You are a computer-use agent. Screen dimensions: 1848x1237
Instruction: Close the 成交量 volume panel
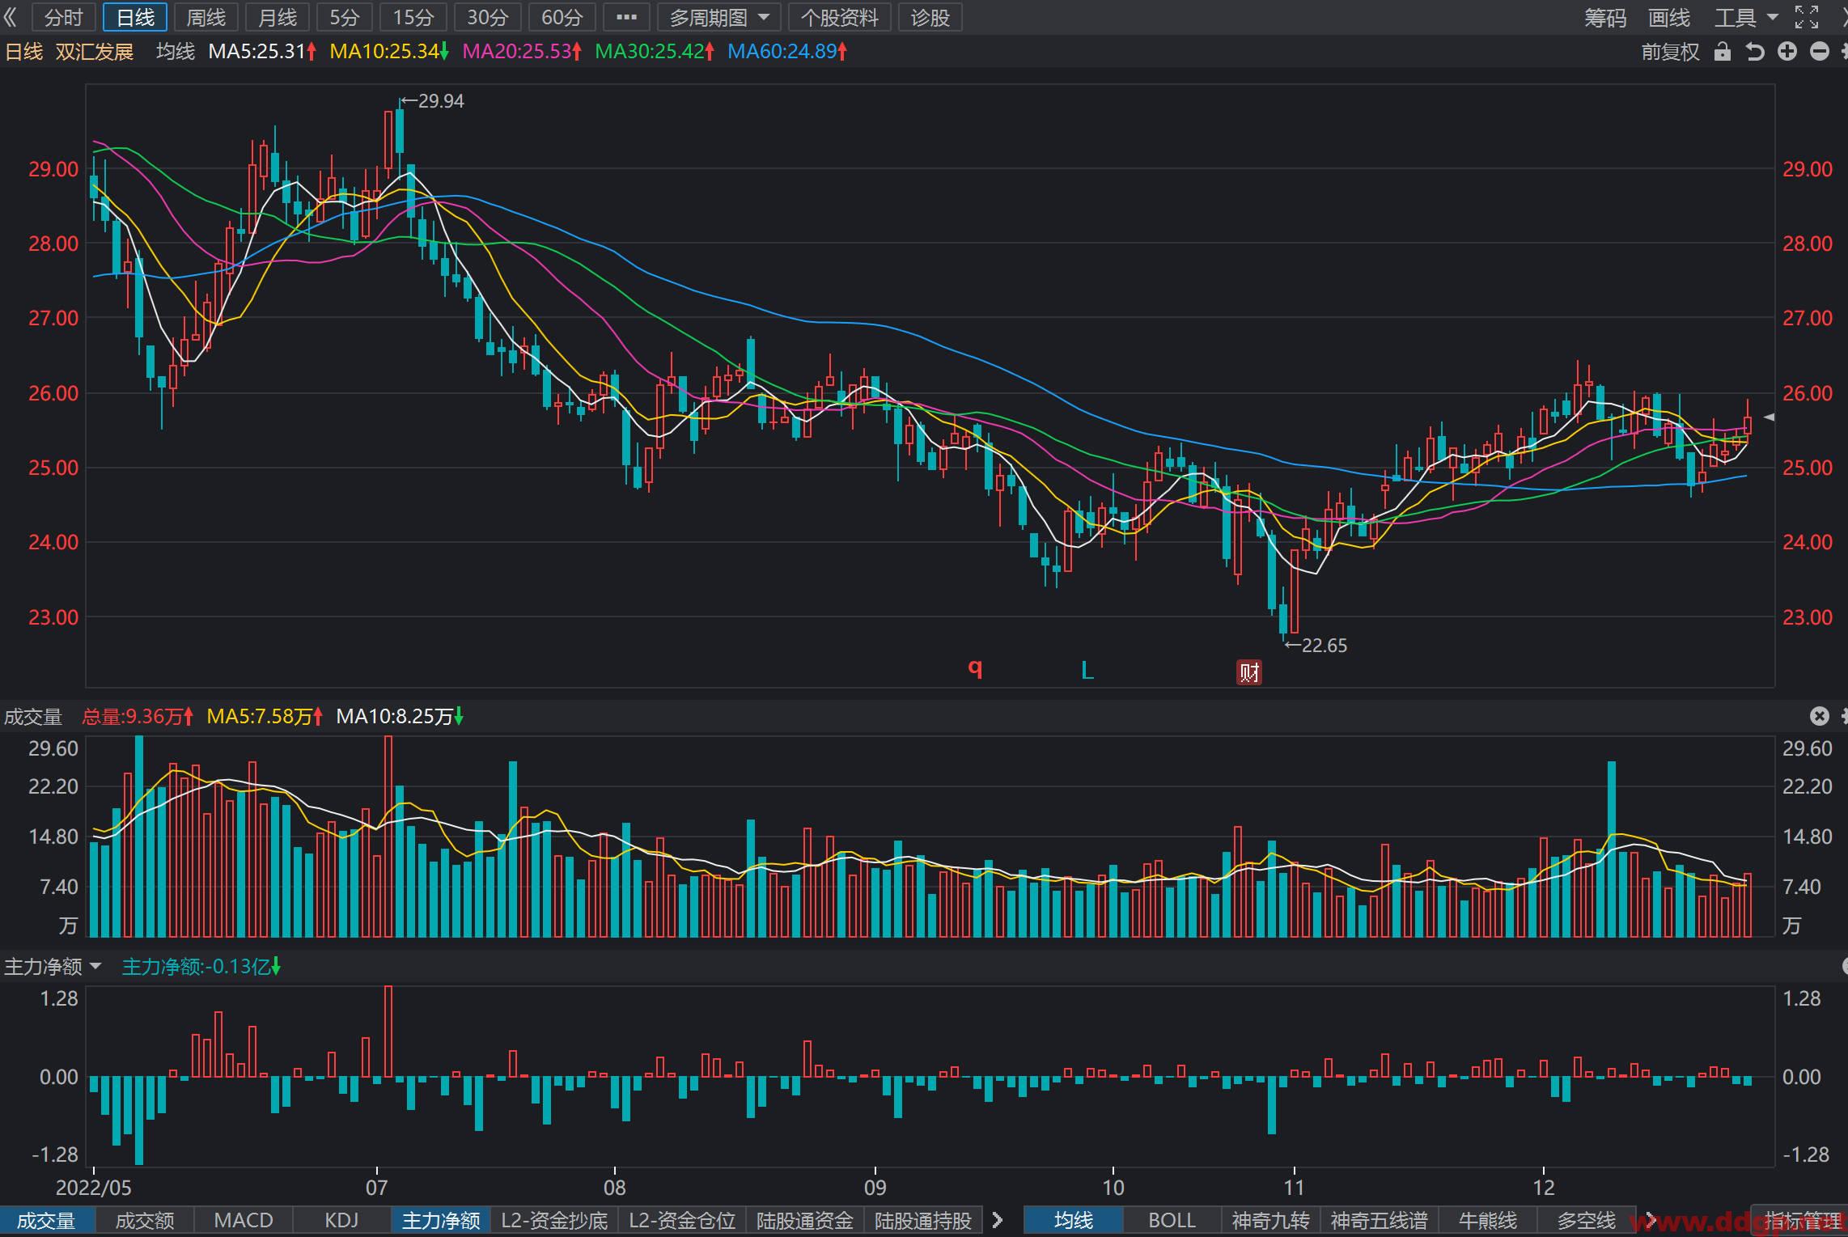[x=1819, y=716]
